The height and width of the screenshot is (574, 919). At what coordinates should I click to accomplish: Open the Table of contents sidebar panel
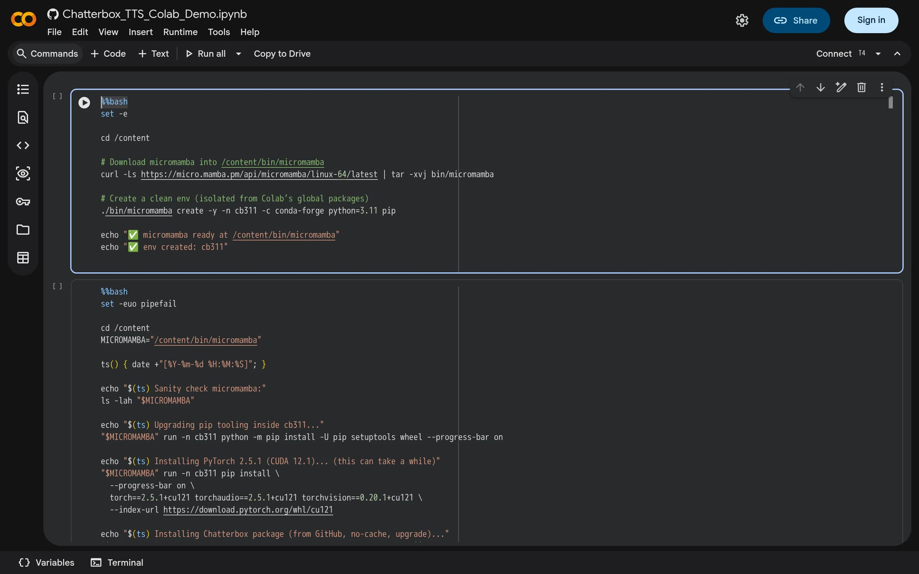pos(23,89)
